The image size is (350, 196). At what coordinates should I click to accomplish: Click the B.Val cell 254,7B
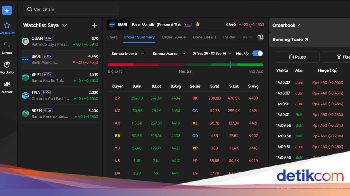[x=137, y=98]
